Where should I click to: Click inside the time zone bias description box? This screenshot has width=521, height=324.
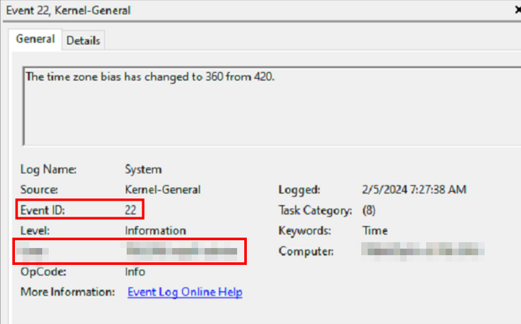click(x=260, y=107)
